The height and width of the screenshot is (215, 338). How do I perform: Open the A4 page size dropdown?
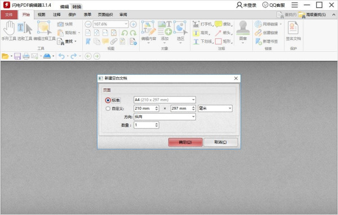point(164,100)
